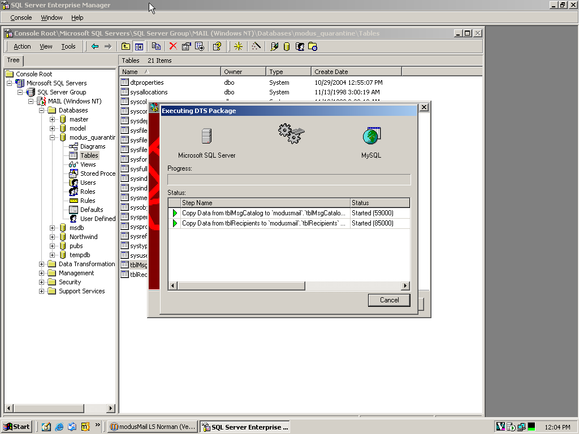Select User Defined node in the tree

pyautogui.click(x=98, y=219)
